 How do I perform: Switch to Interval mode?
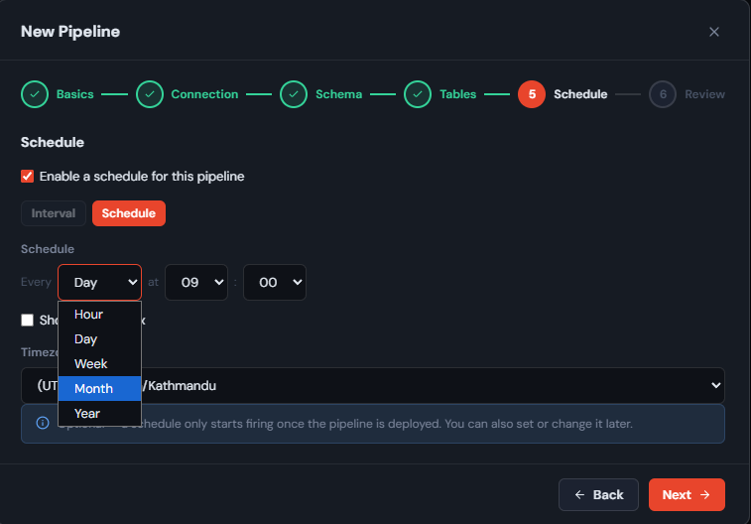coord(54,213)
